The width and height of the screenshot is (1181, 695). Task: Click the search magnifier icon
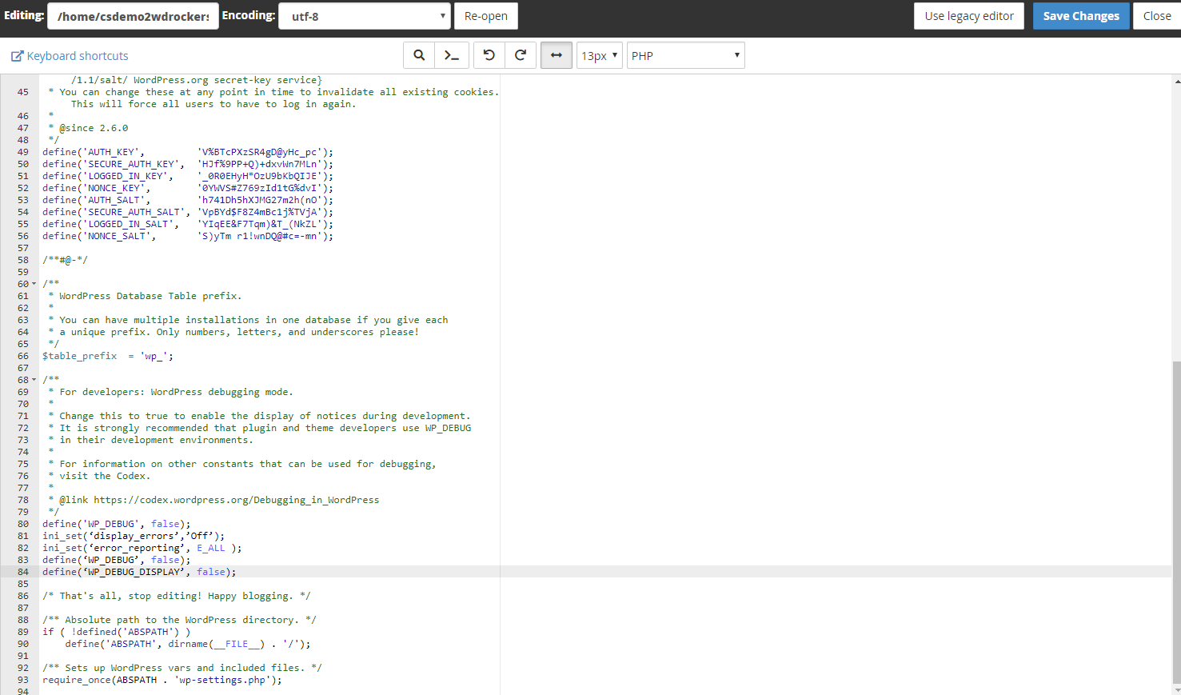419,55
